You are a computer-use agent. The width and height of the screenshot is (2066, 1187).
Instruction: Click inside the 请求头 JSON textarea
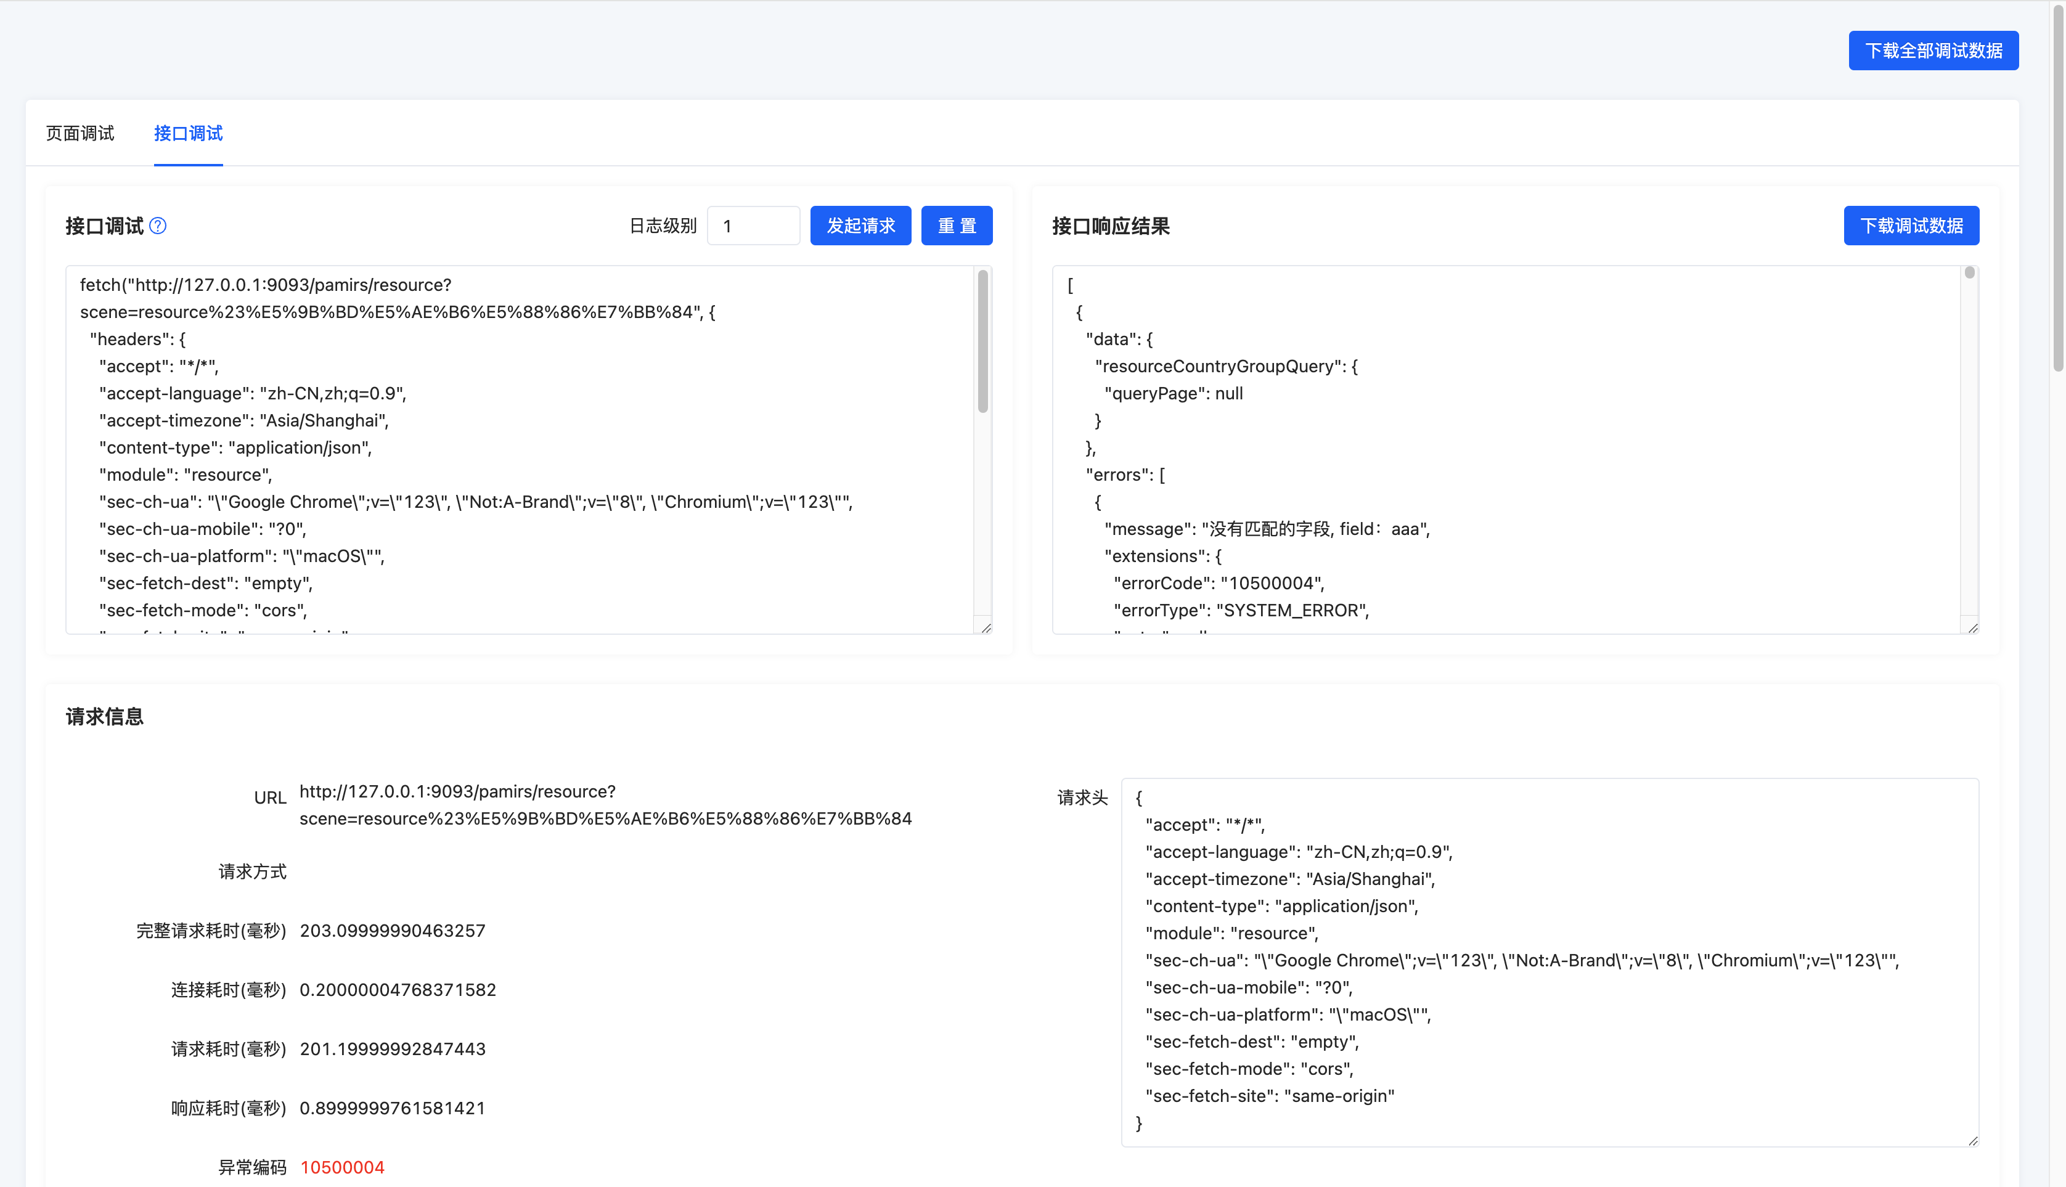point(1549,962)
